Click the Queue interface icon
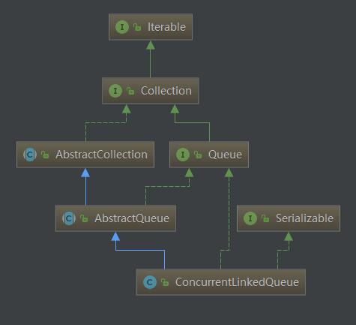 (x=183, y=155)
